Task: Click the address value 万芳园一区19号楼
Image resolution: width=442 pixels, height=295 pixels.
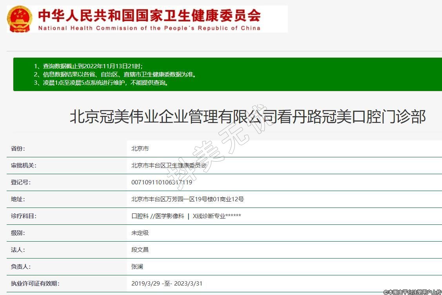Action: tap(187, 199)
